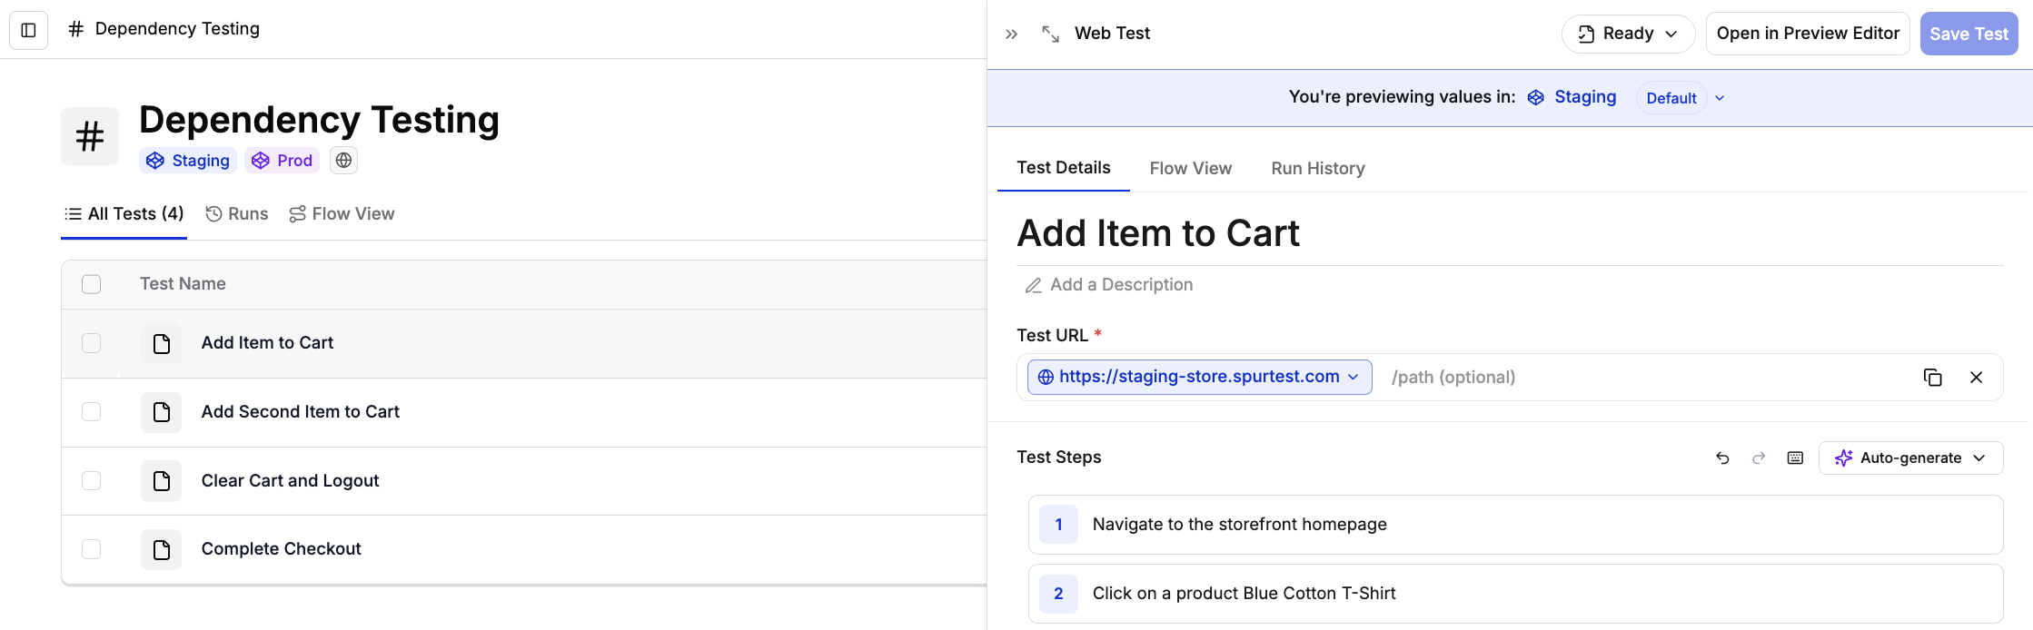This screenshot has width=2033, height=630.
Task: Expand the Auto-generate dropdown
Action: click(1910, 458)
